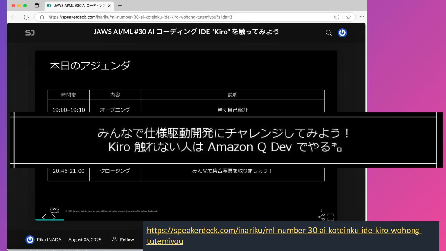Select the JAWS AI/ML #30 browser tab

tap(79, 6)
